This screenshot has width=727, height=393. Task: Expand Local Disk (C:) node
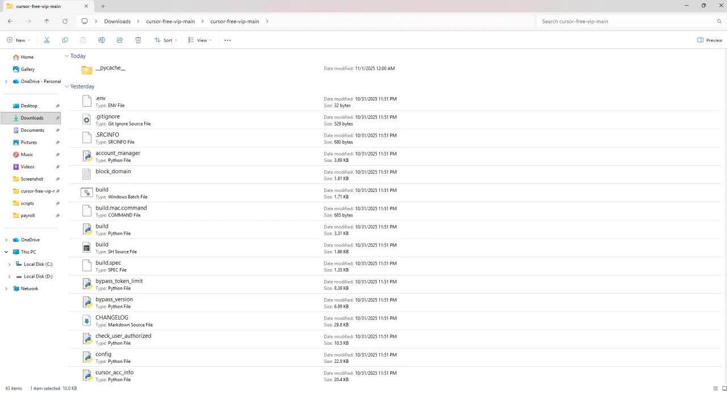[10, 264]
